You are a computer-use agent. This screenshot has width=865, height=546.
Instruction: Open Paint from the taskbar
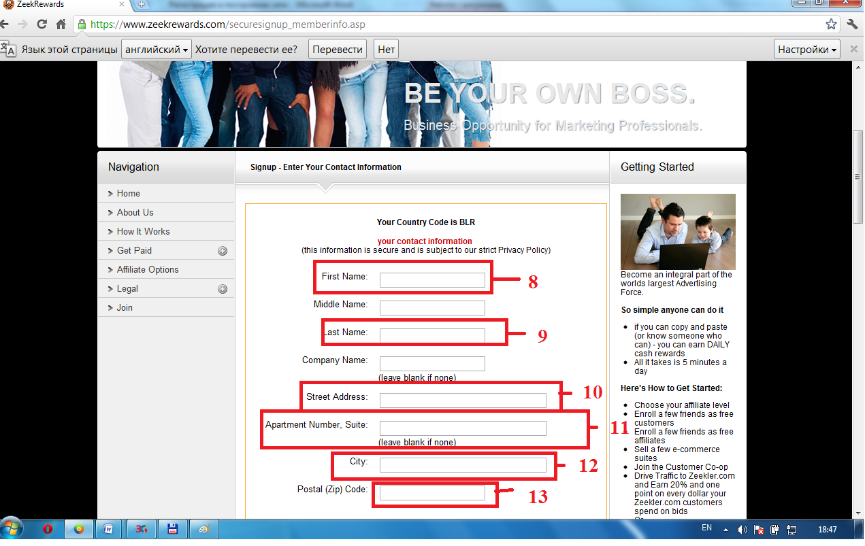[x=203, y=529]
